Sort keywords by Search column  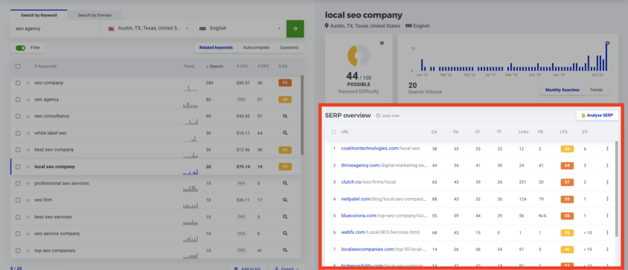tap(214, 66)
